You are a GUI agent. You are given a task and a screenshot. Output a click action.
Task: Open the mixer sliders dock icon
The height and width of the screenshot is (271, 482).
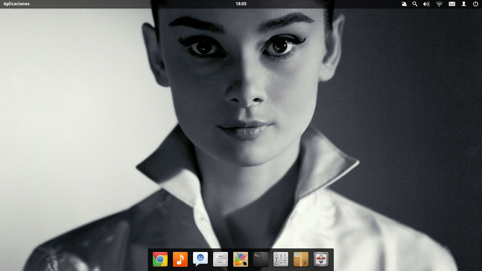coord(281,259)
